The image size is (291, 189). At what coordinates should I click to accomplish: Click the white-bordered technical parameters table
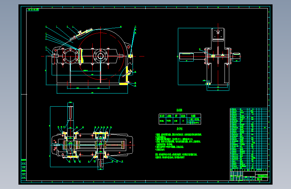pyautogui.click(x=180, y=119)
